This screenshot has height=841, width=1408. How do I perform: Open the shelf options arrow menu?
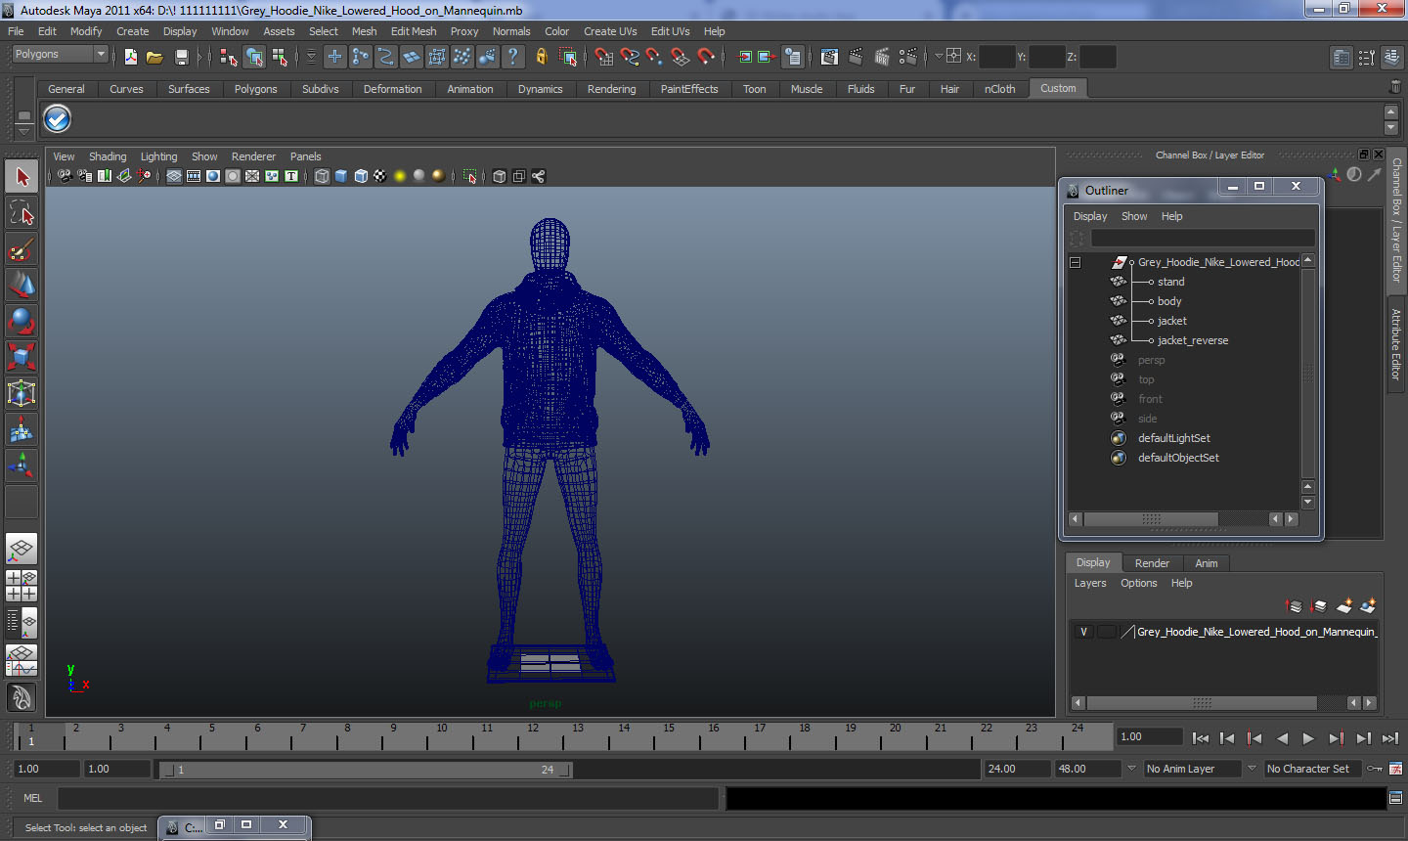click(24, 131)
